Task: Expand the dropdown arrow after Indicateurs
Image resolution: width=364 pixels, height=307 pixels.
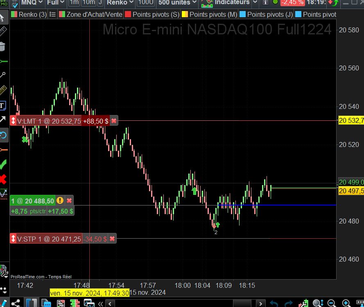Action: coord(255,2)
